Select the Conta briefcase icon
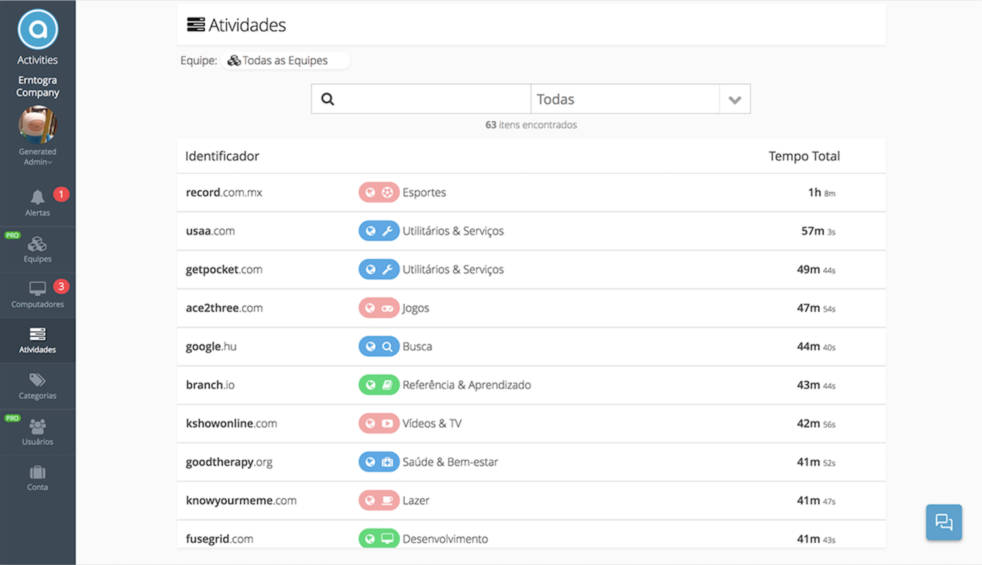Viewport: 982px width, 565px height. pyautogui.click(x=37, y=473)
